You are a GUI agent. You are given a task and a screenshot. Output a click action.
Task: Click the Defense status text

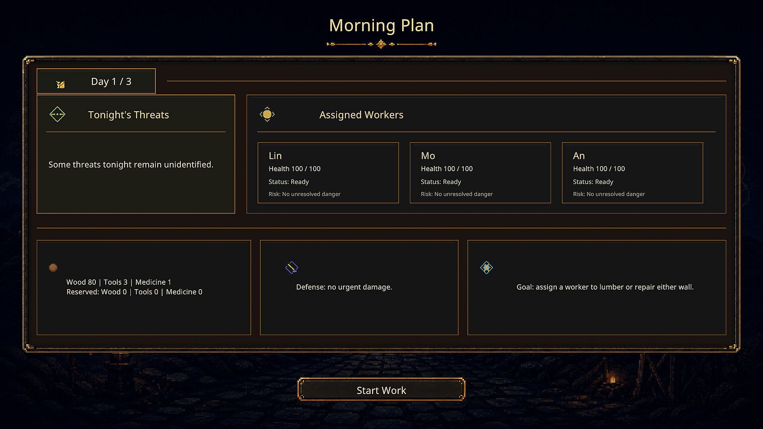pos(344,287)
